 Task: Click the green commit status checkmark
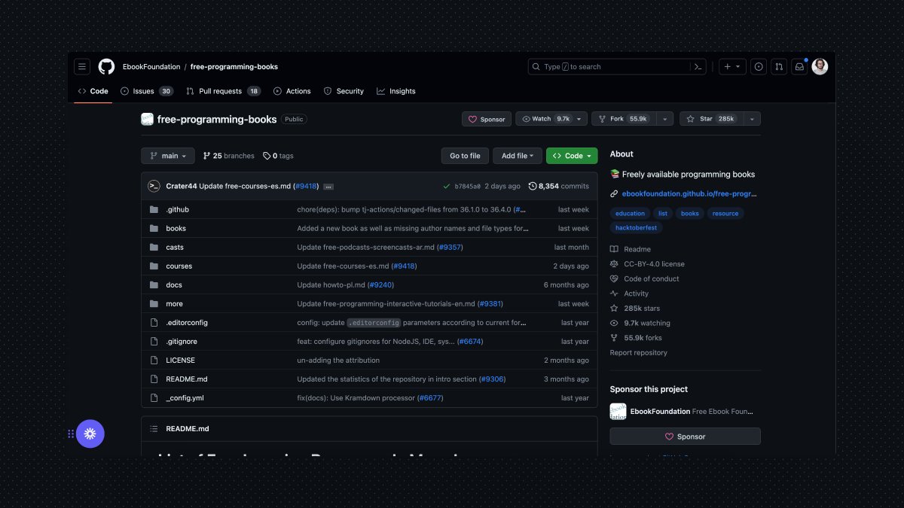point(447,186)
